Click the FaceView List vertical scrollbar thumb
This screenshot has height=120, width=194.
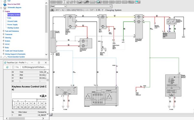(x=48, y=80)
